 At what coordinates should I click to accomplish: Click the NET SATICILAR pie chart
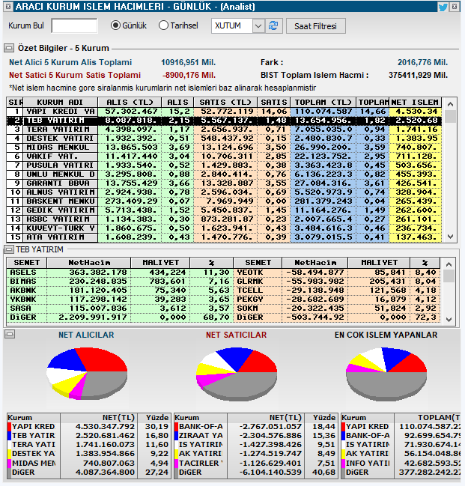(237, 374)
